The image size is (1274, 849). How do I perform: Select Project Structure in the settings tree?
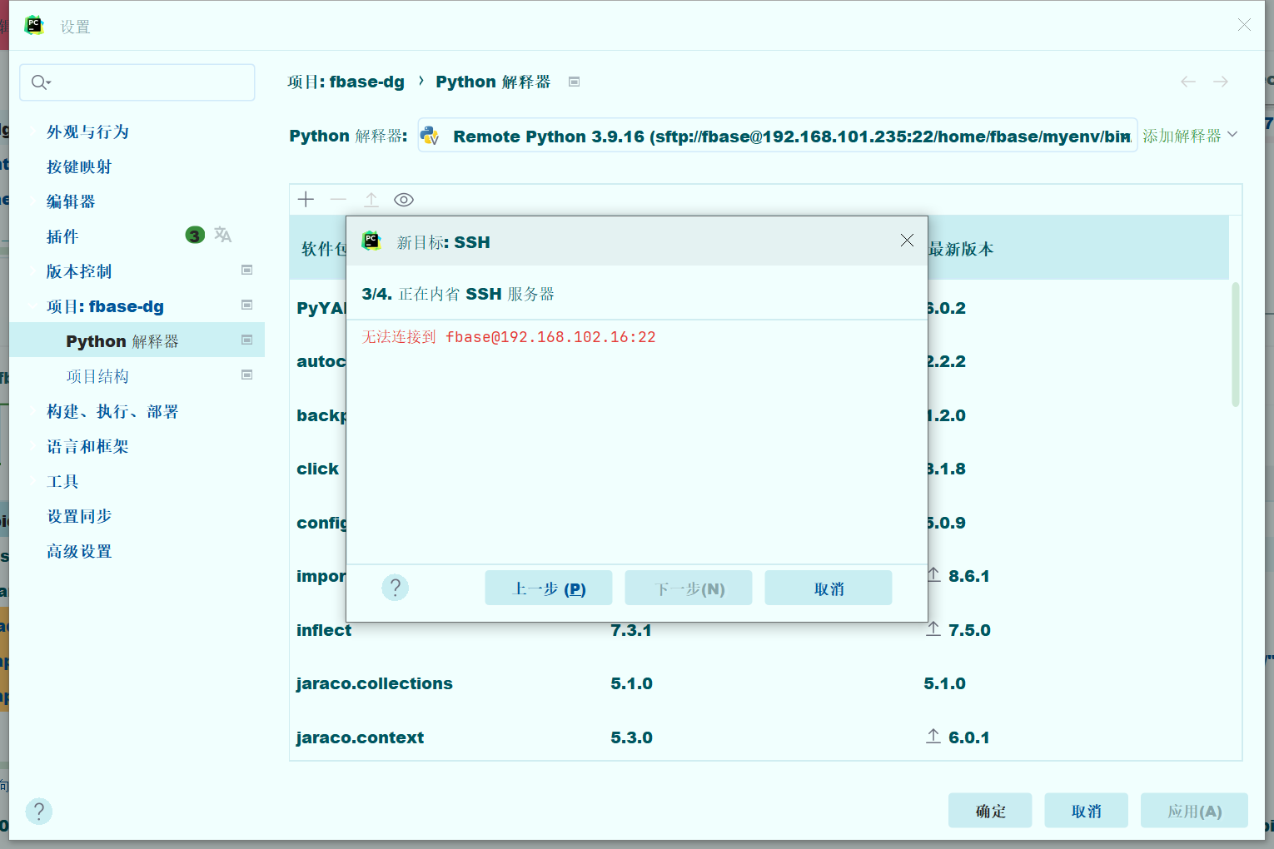(x=97, y=376)
